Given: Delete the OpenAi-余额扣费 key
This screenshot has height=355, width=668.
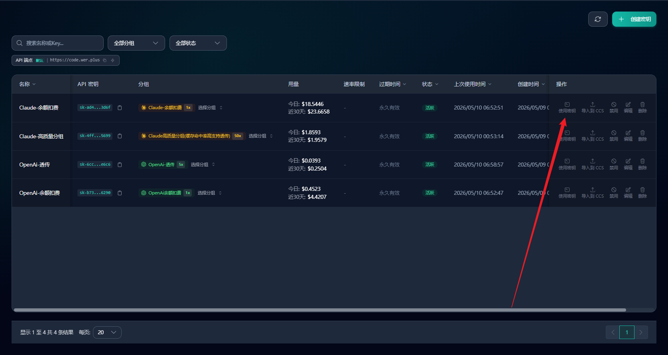Looking at the screenshot, I should (642, 193).
